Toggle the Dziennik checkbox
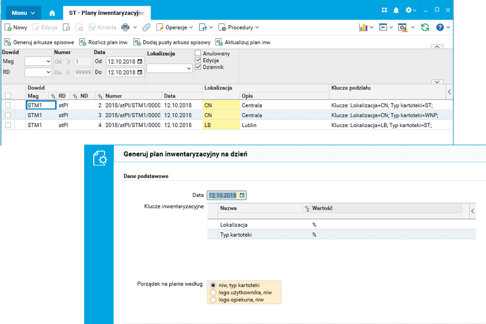This screenshot has width=486, height=324. pyautogui.click(x=198, y=67)
